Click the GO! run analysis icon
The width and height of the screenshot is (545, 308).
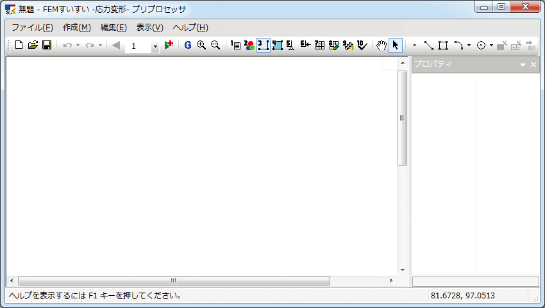531,46
